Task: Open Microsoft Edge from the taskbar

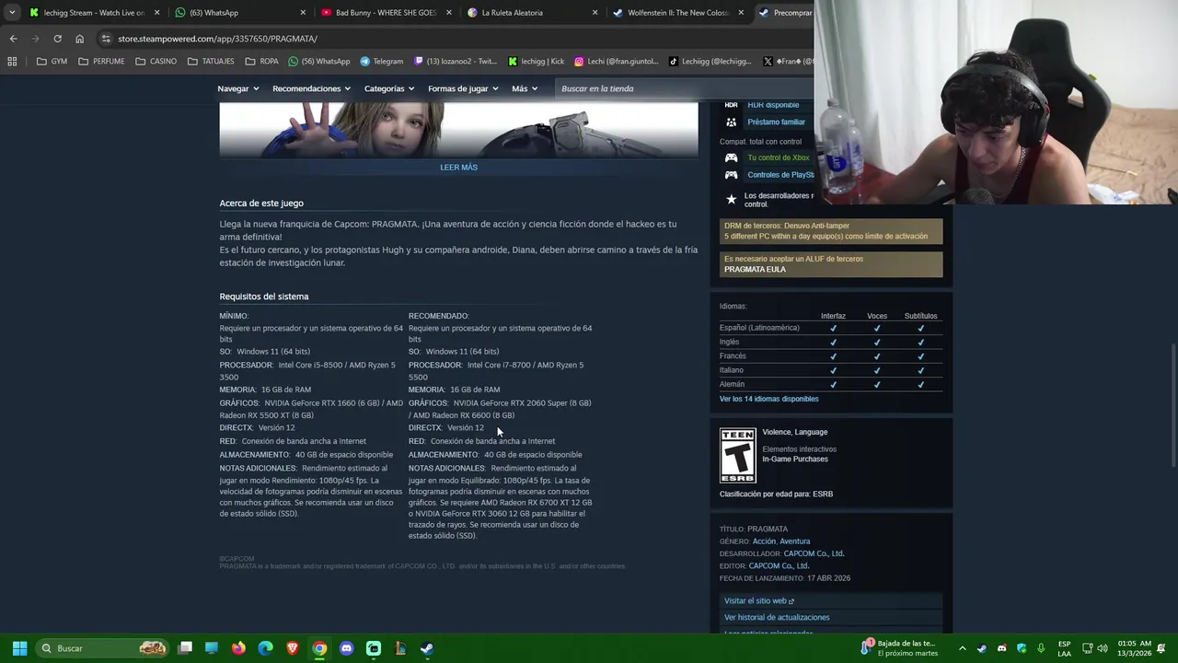Action: [x=266, y=648]
